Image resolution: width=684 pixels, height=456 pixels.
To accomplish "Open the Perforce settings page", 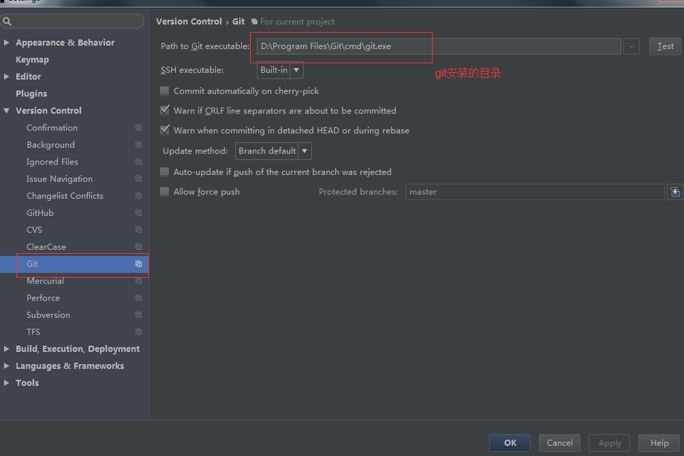I will click(x=43, y=297).
